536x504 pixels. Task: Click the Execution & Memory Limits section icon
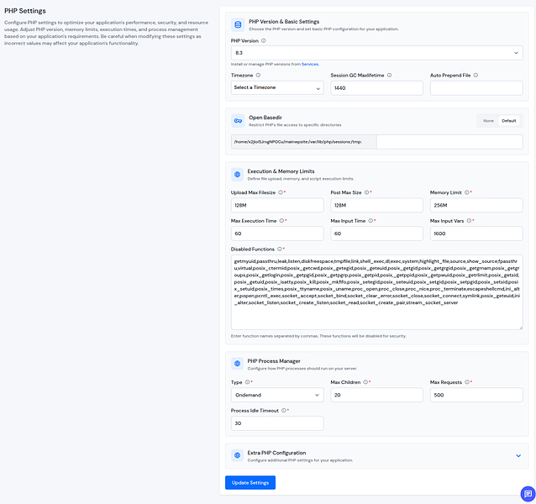click(x=237, y=175)
